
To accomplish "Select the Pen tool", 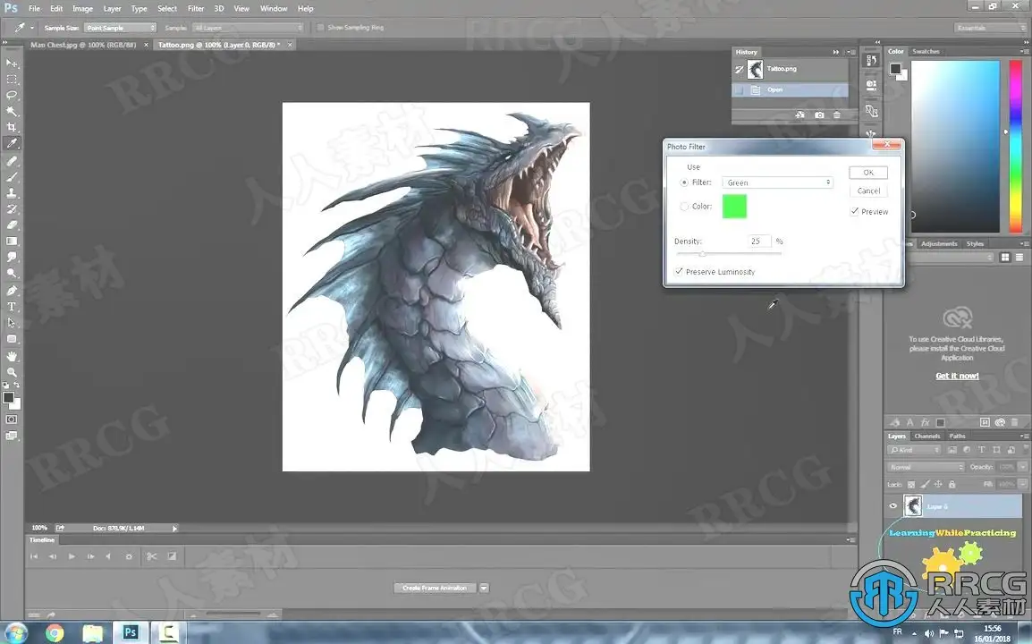I will (x=12, y=291).
